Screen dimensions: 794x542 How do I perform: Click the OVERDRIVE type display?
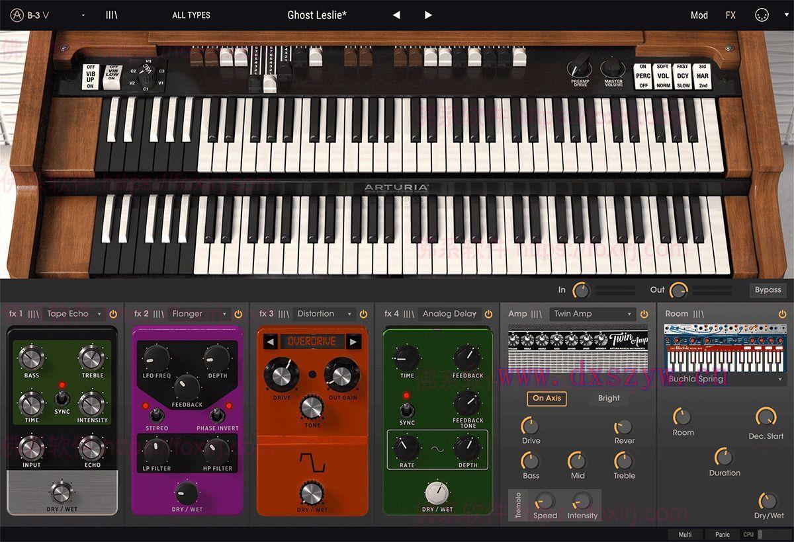tap(312, 342)
